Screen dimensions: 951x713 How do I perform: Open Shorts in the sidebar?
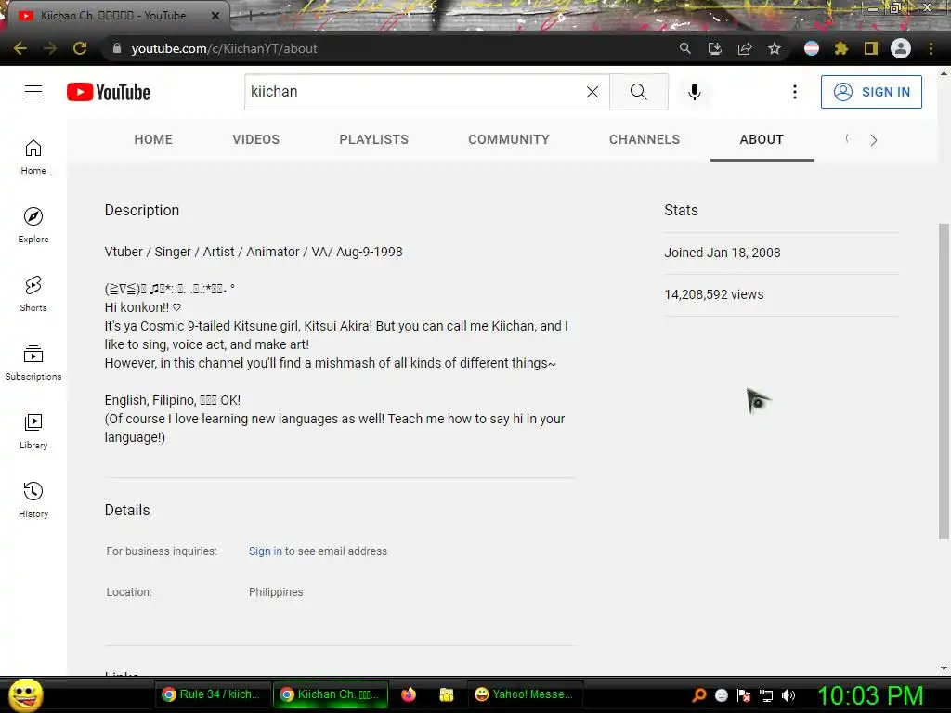[x=33, y=294]
